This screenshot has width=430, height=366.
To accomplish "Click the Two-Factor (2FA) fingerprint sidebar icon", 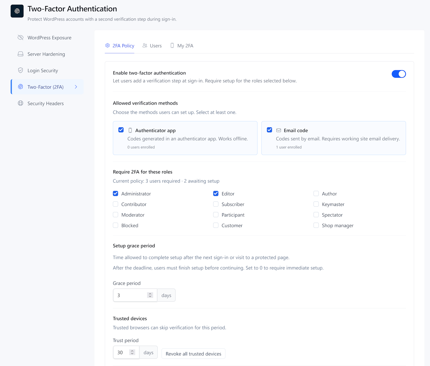I will pyautogui.click(x=20, y=87).
